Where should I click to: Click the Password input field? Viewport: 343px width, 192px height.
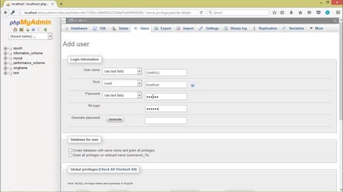click(166, 97)
